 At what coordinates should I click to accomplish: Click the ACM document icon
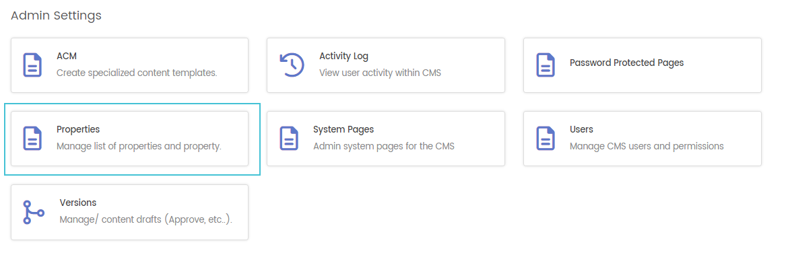(33, 65)
